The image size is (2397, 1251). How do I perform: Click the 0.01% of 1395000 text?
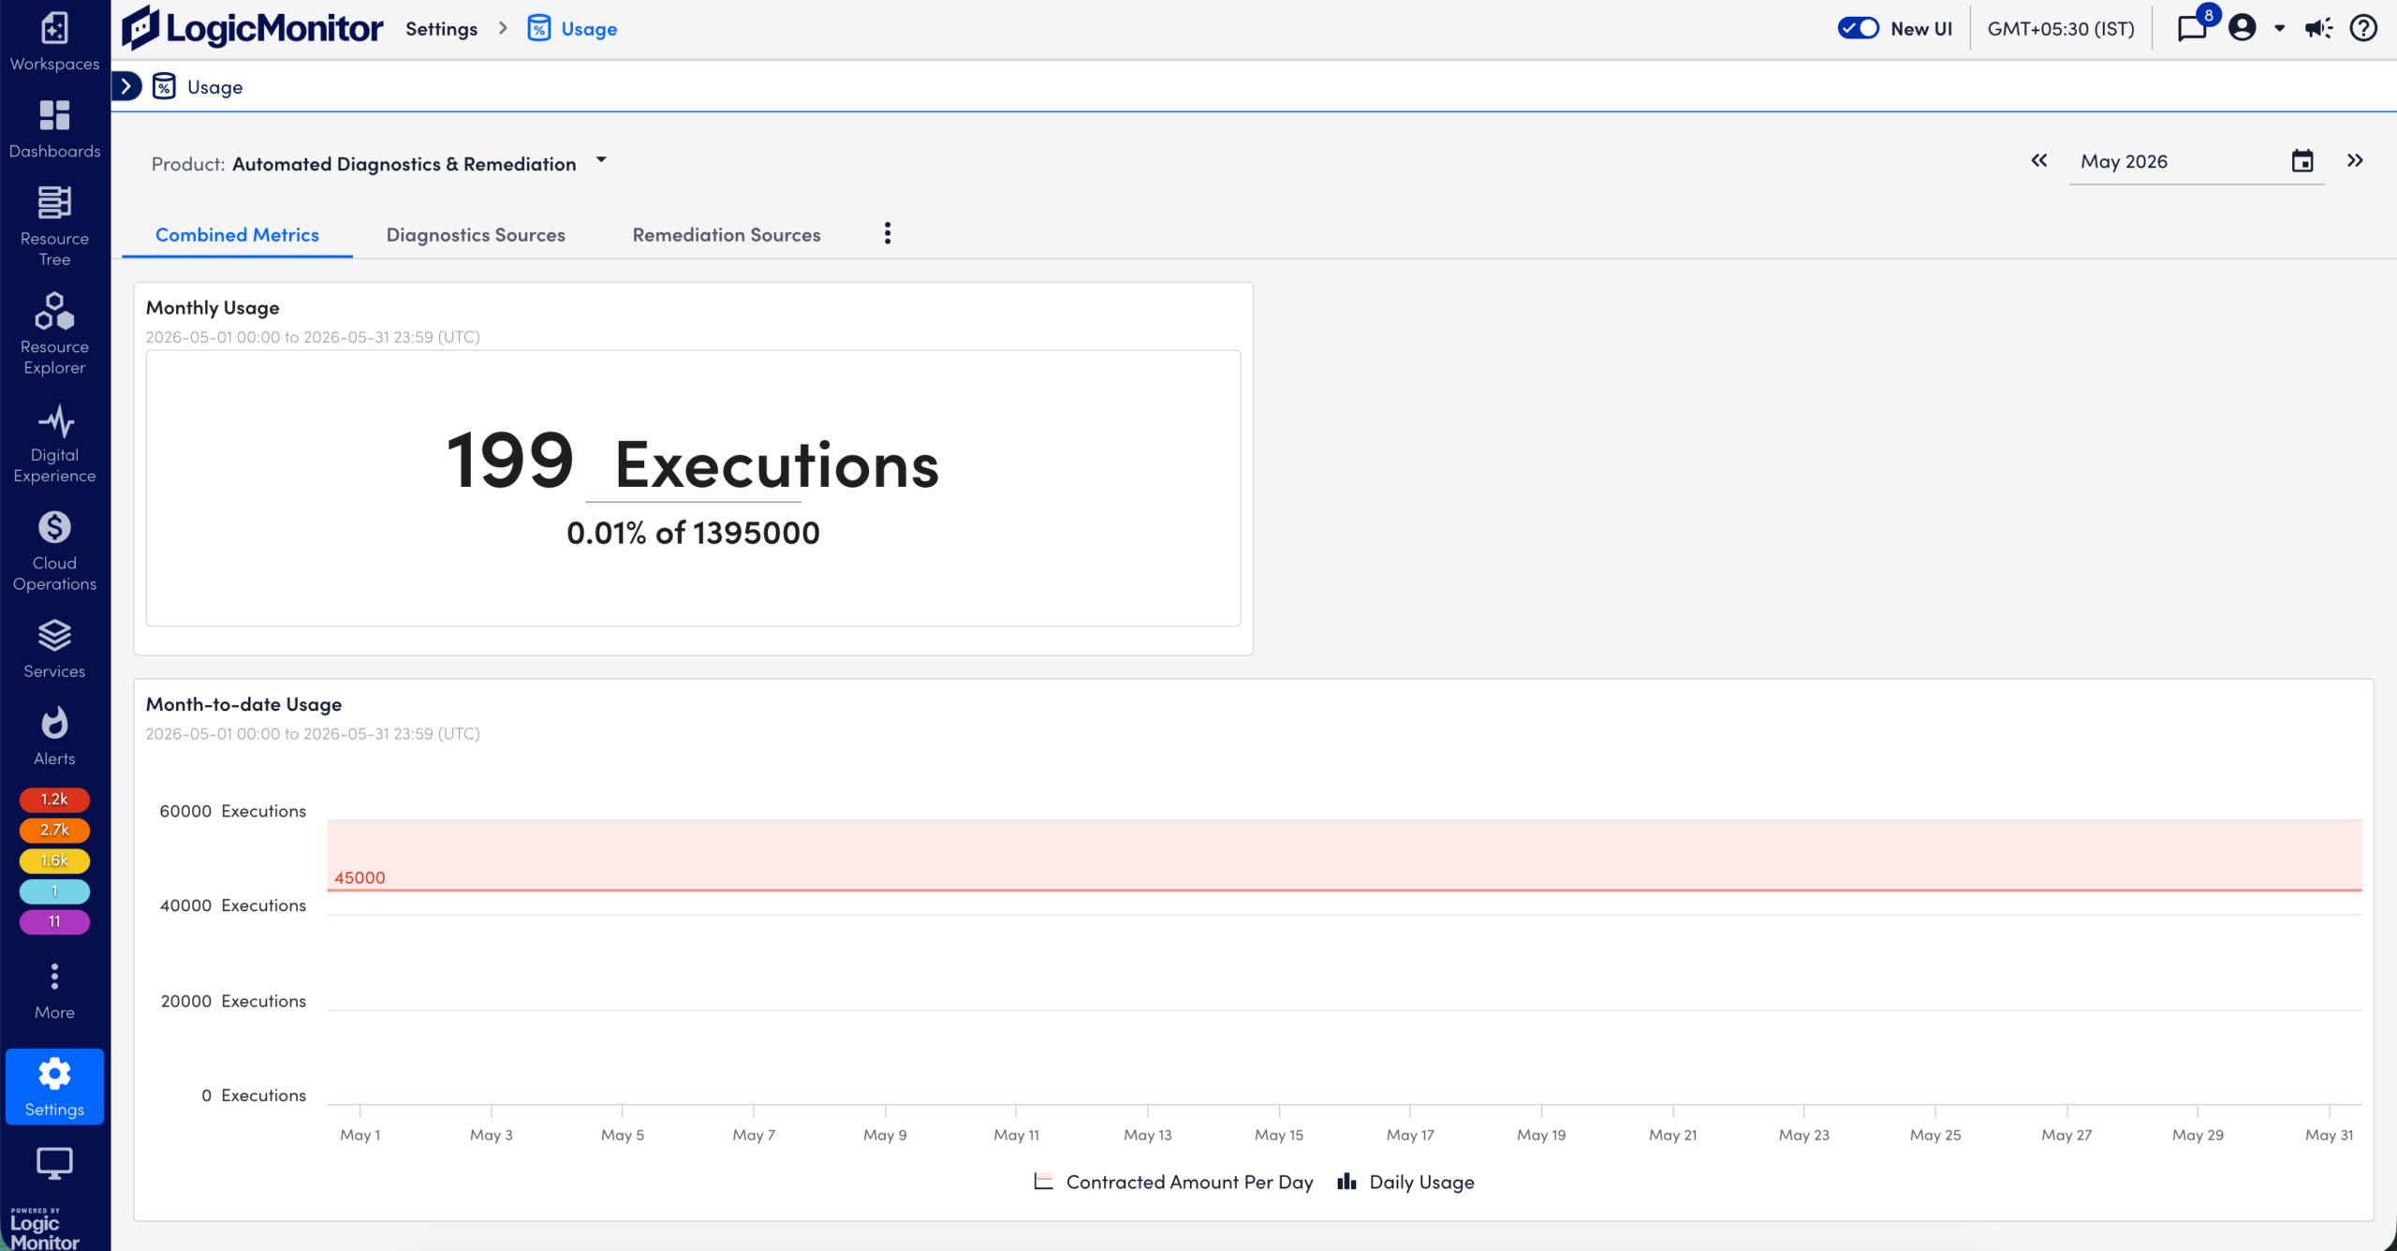(693, 533)
